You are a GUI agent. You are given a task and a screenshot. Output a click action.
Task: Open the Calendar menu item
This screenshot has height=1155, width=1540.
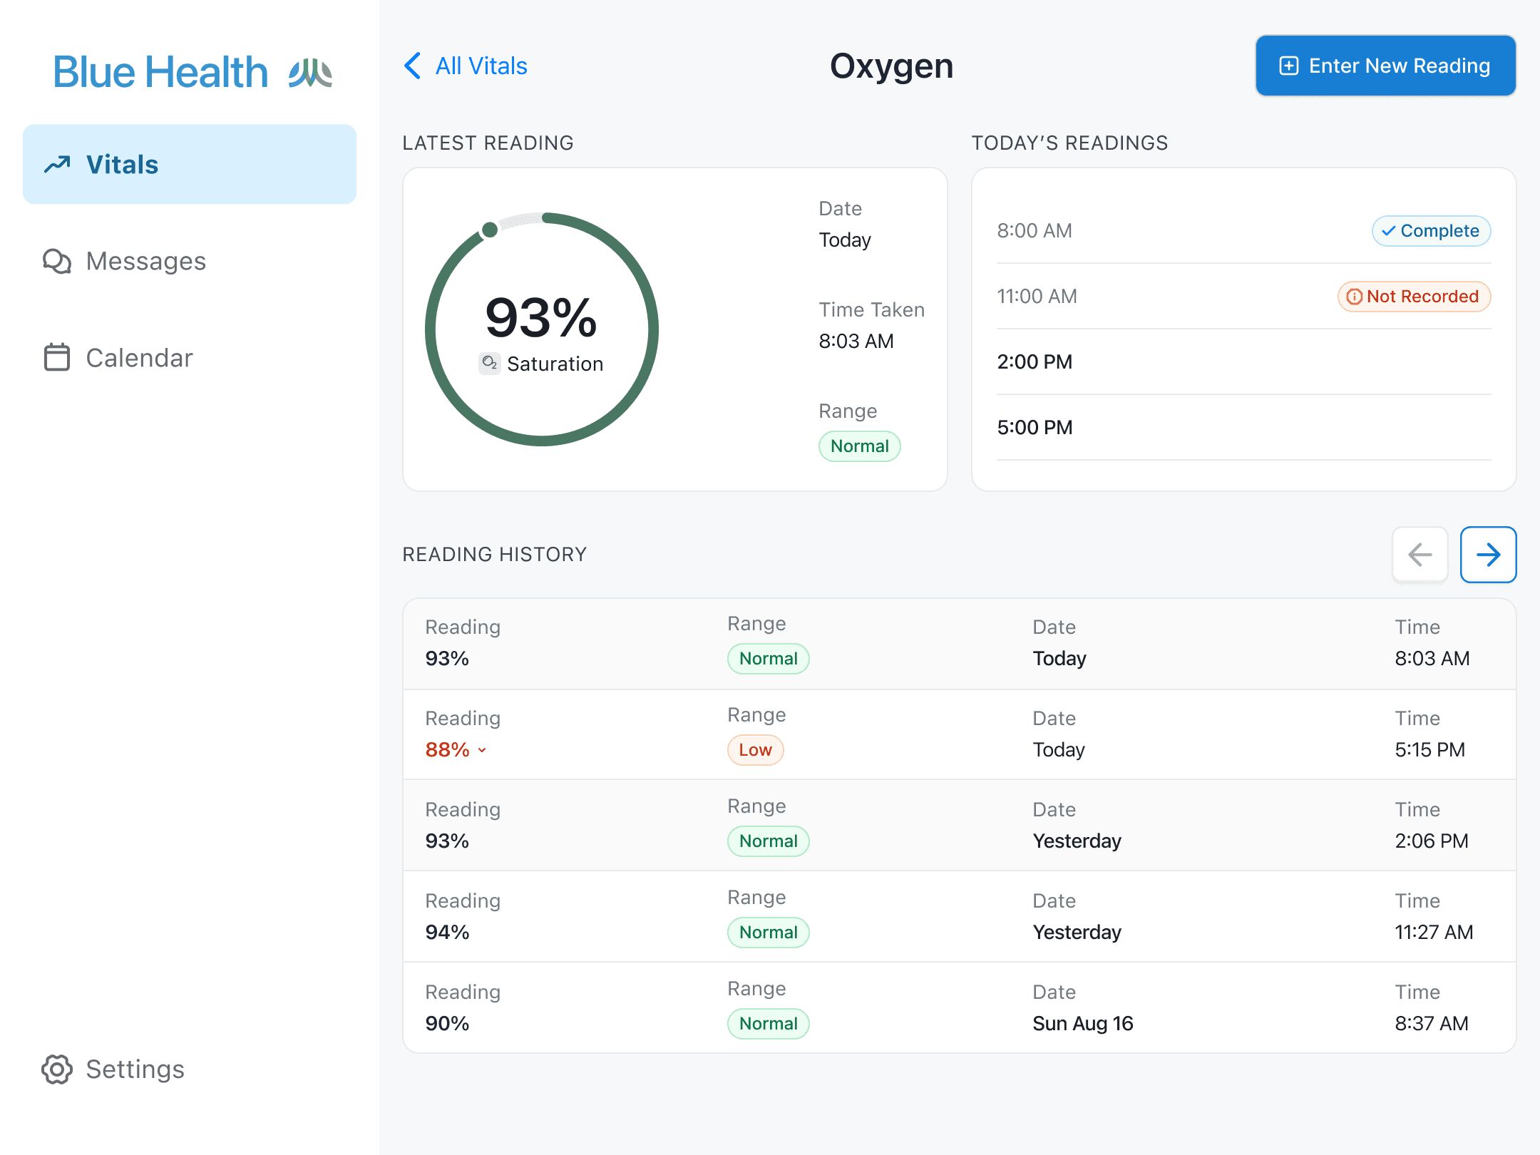coord(139,357)
